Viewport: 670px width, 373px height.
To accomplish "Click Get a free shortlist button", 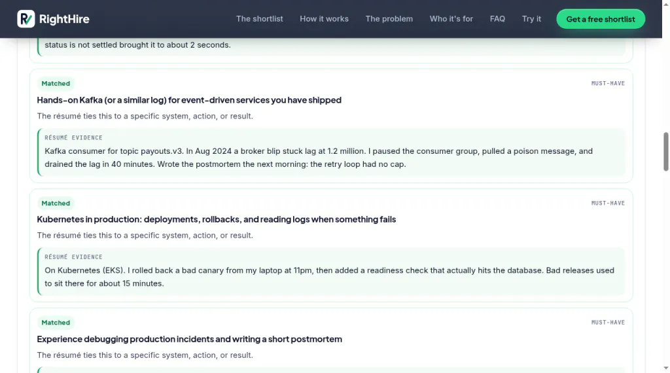I will (601, 19).
